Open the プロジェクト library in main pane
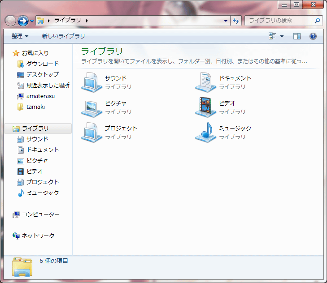This screenshot has width=327, height=283. pos(92,132)
